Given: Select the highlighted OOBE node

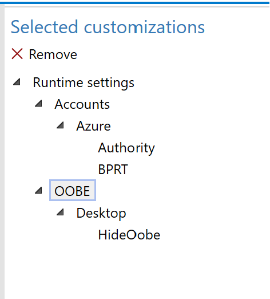Looking at the screenshot, I should [73, 190].
